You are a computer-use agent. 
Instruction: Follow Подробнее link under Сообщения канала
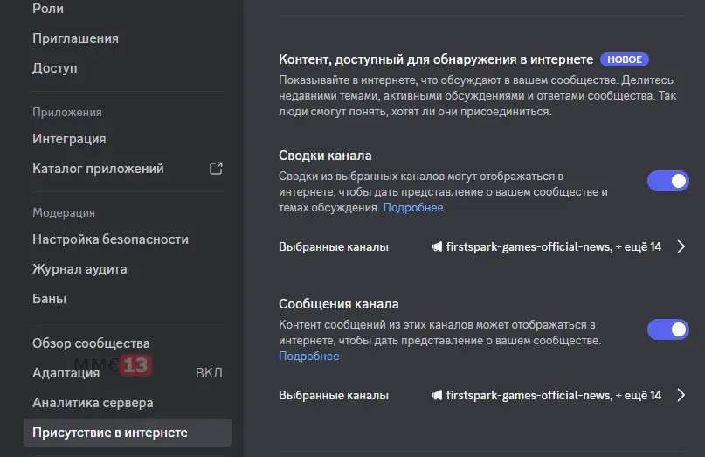click(309, 356)
